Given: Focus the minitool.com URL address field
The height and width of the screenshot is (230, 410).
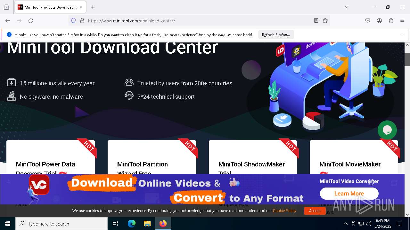Looking at the screenshot, I should pos(199,21).
